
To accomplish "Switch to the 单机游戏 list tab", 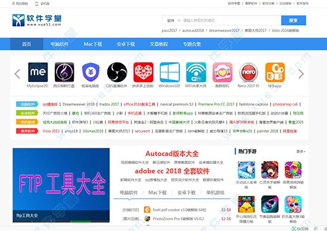I will click(215, 192).
